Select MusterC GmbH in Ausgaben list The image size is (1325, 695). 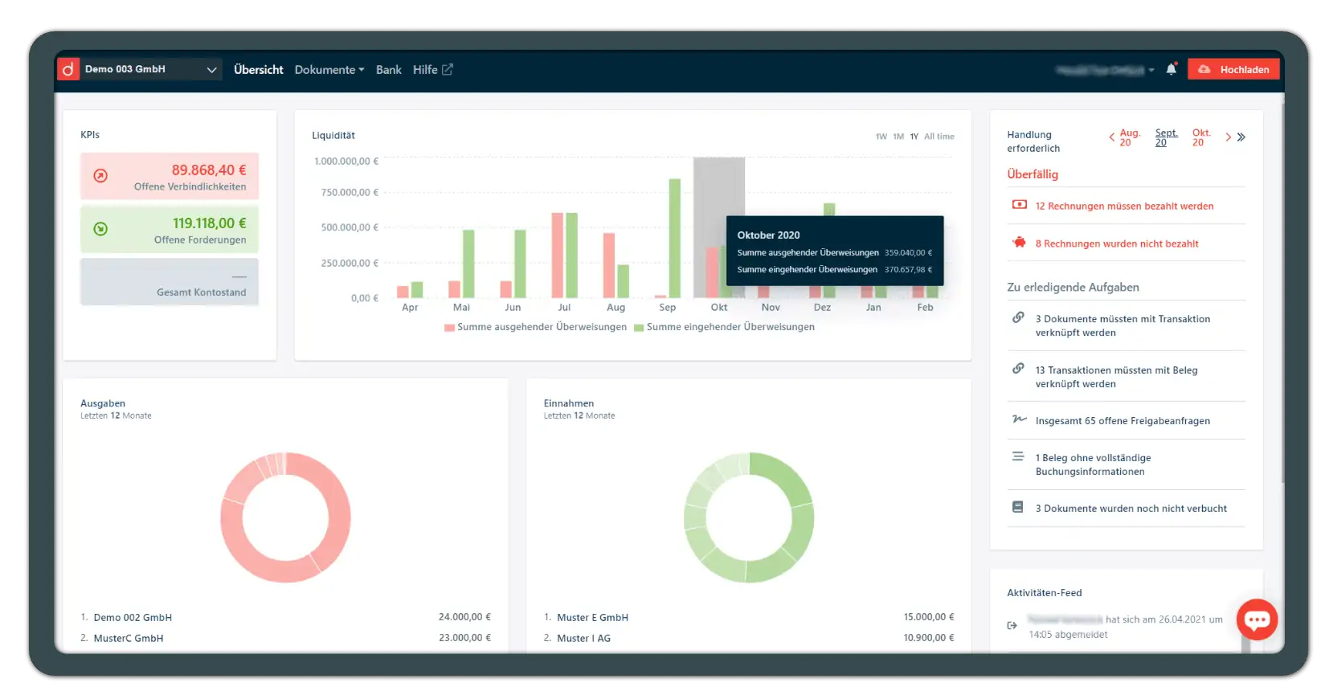tap(129, 639)
